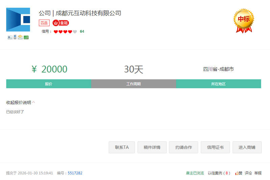This screenshot has width=270, height=180.
Task: Click the 四品 rank badge
Action: 44,23
